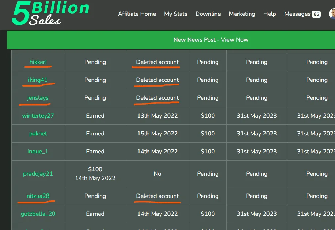Viewport: 335px width, 230px height.
Task: Select pradojay21's $100 14th May 2022 cell
Action: pos(95,174)
